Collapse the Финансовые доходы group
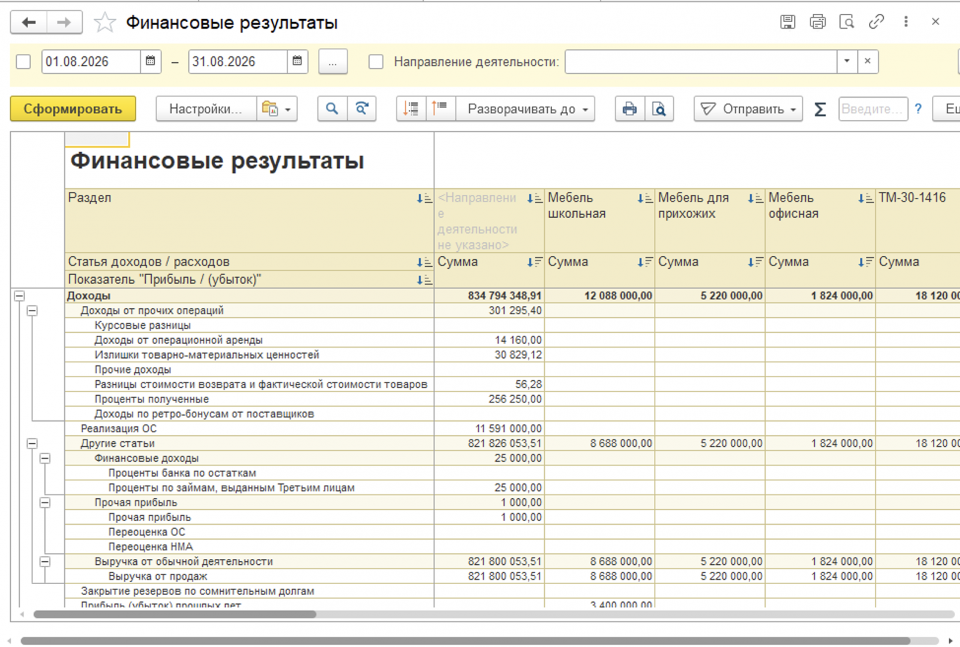This screenshot has width=960, height=647. point(45,458)
